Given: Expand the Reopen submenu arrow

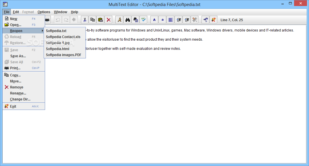Looking at the screenshot, I should click(x=43, y=31).
